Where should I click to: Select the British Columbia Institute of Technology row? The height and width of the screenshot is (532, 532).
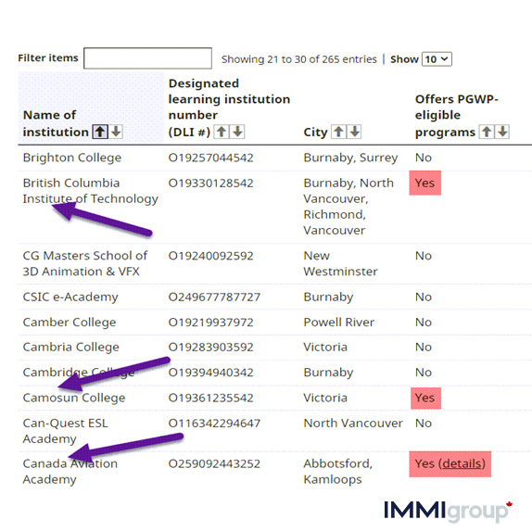tap(275, 207)
